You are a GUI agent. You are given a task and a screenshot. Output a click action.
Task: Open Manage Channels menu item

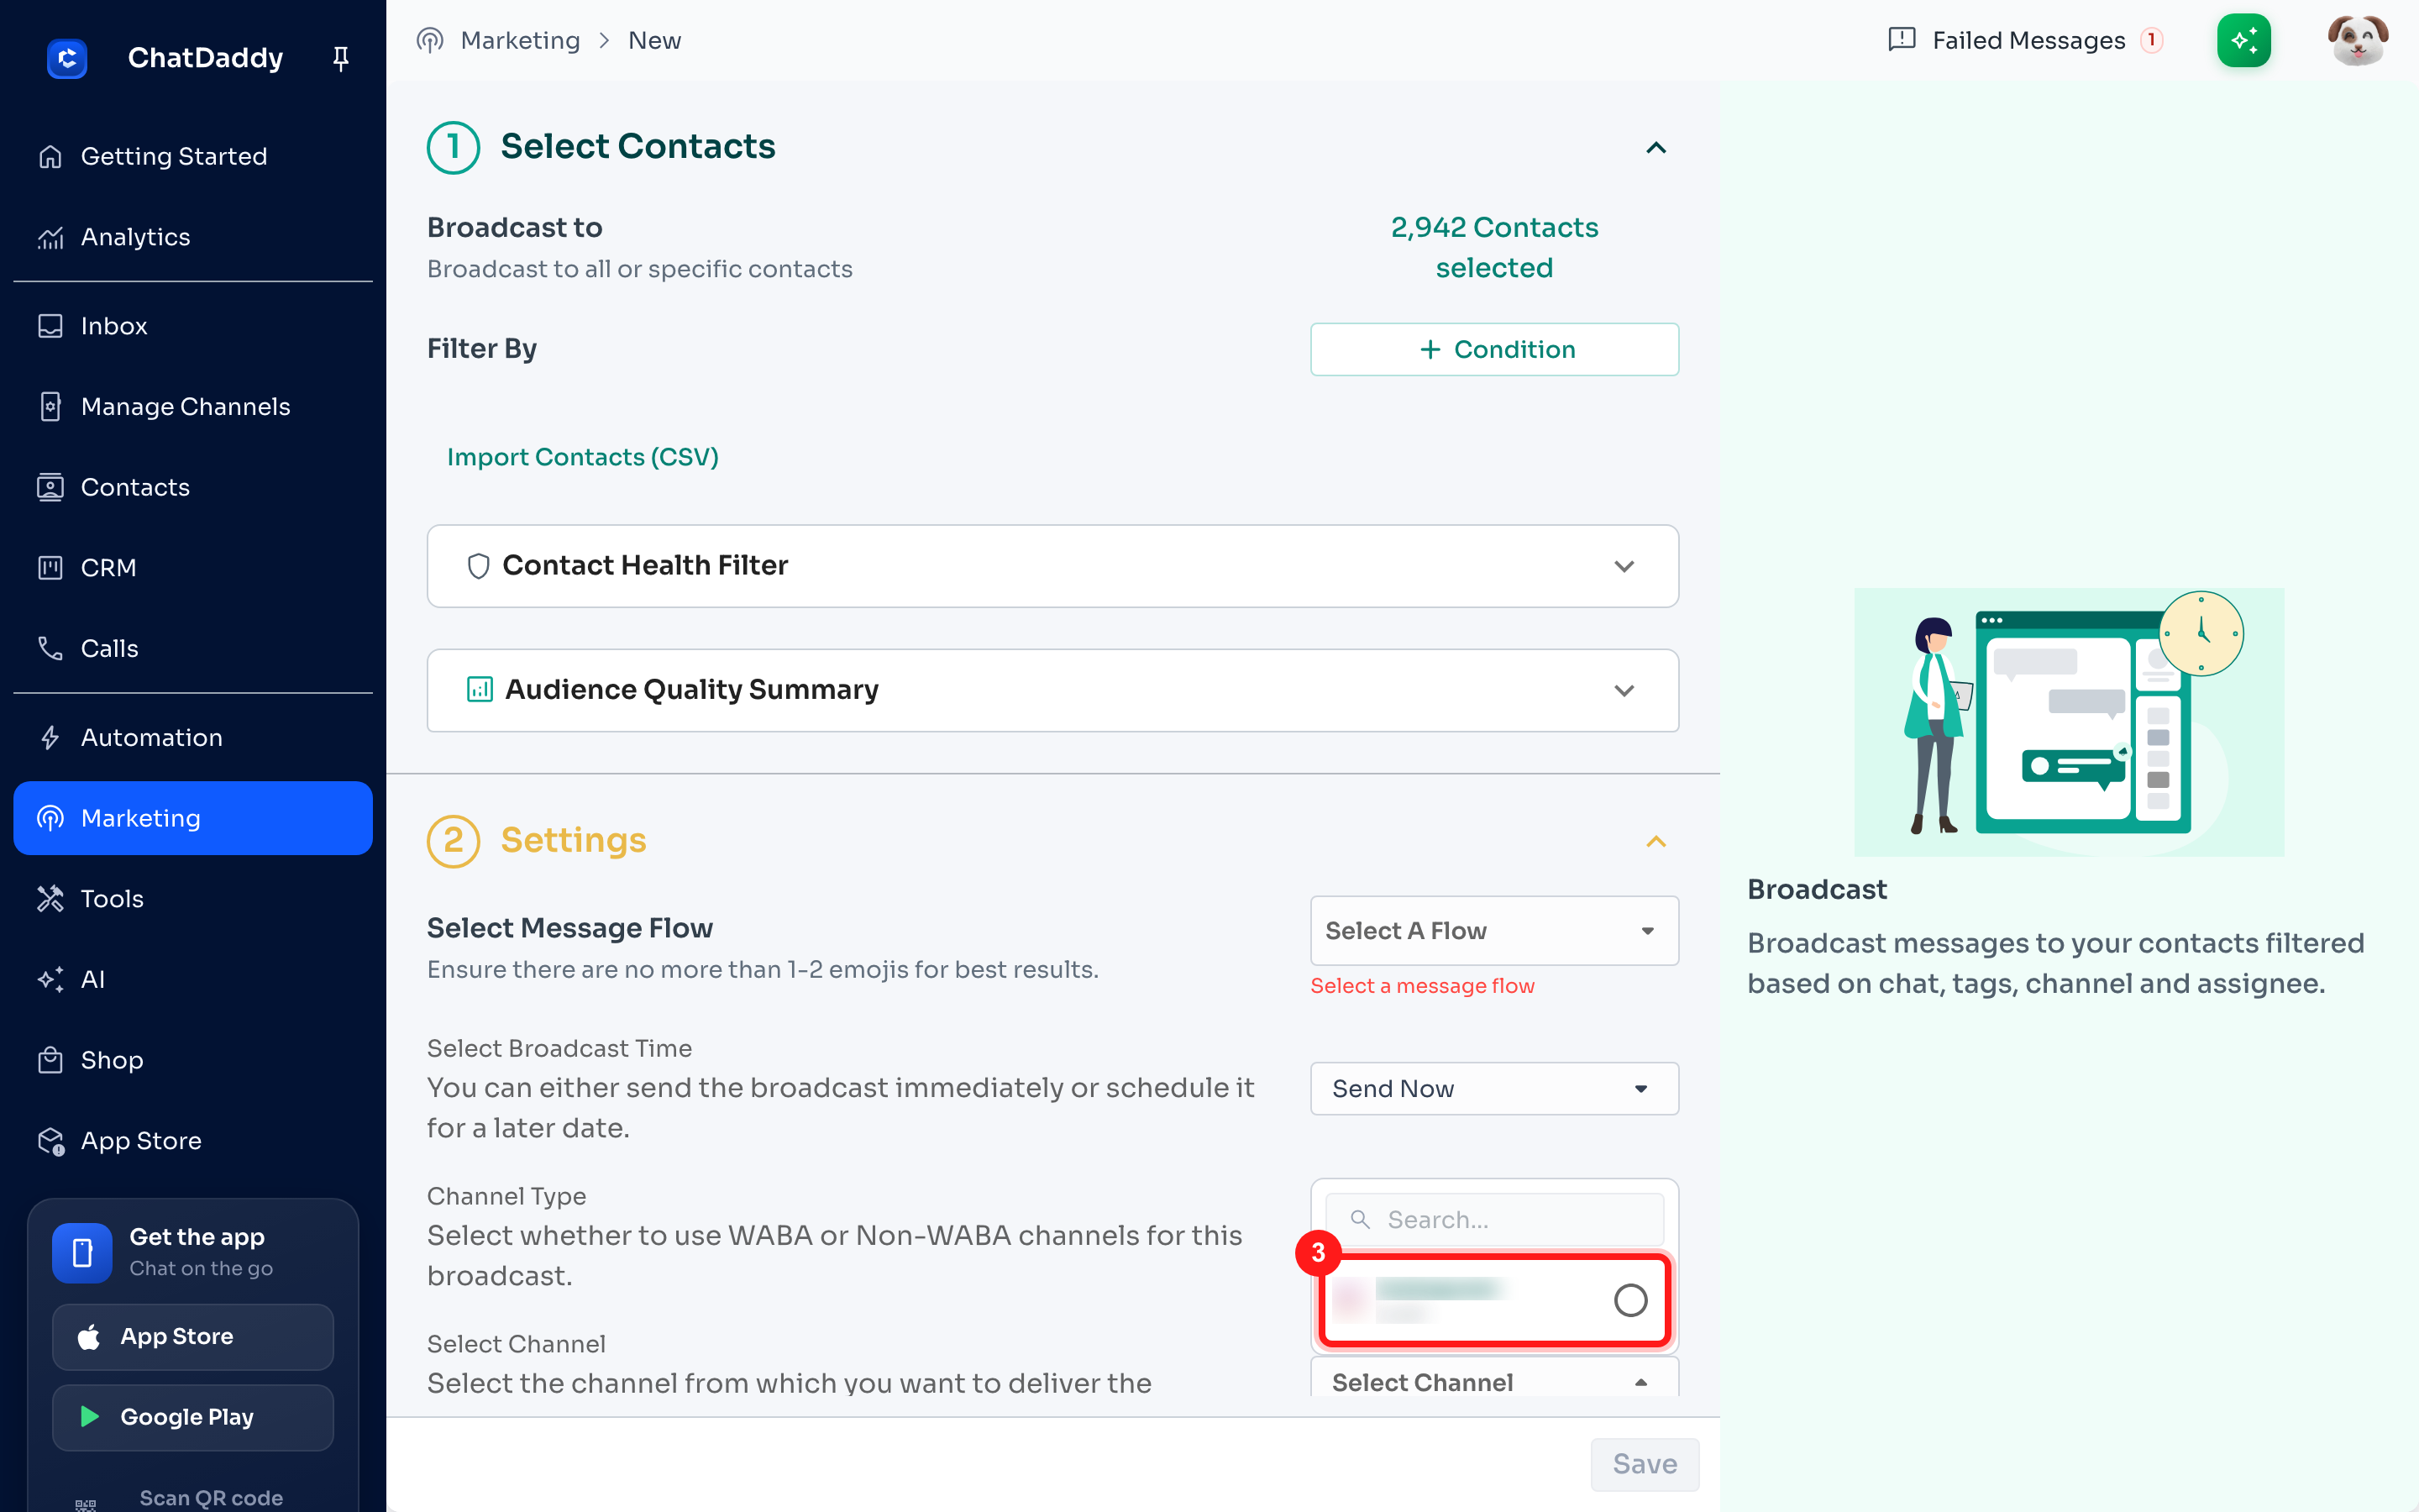point(193,407)
